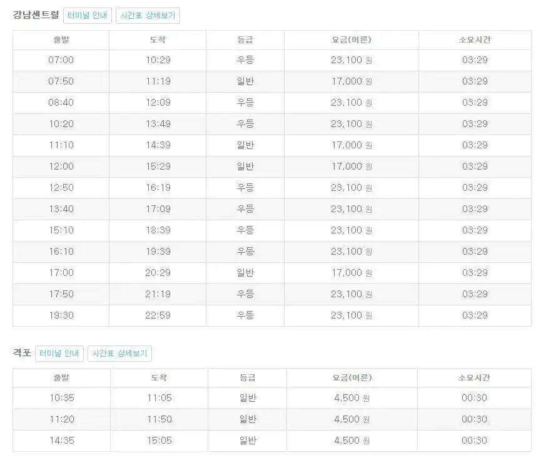Screen dimensions: 541x465
Task: Click the 17:09 arrival time
Action: pyautogui.click(x=158, y=209)
